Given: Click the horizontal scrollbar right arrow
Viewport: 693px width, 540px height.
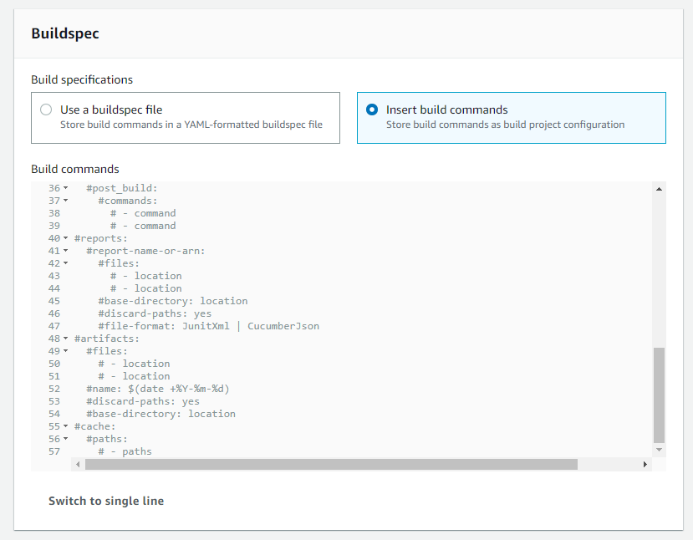Looking at the screenshot, I should pos(645,464).
